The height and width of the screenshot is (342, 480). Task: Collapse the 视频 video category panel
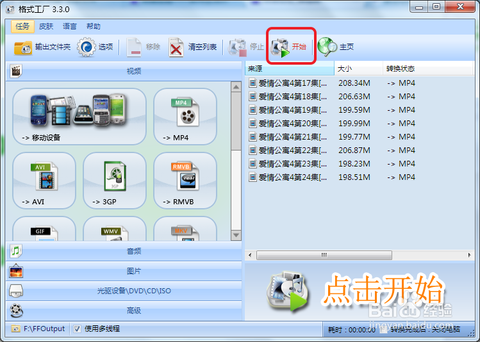click(124, 71)
